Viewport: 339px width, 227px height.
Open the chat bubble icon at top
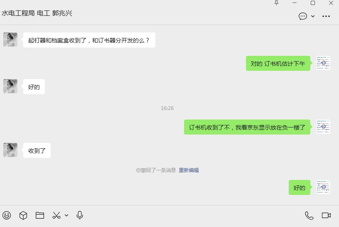[303, 16]
